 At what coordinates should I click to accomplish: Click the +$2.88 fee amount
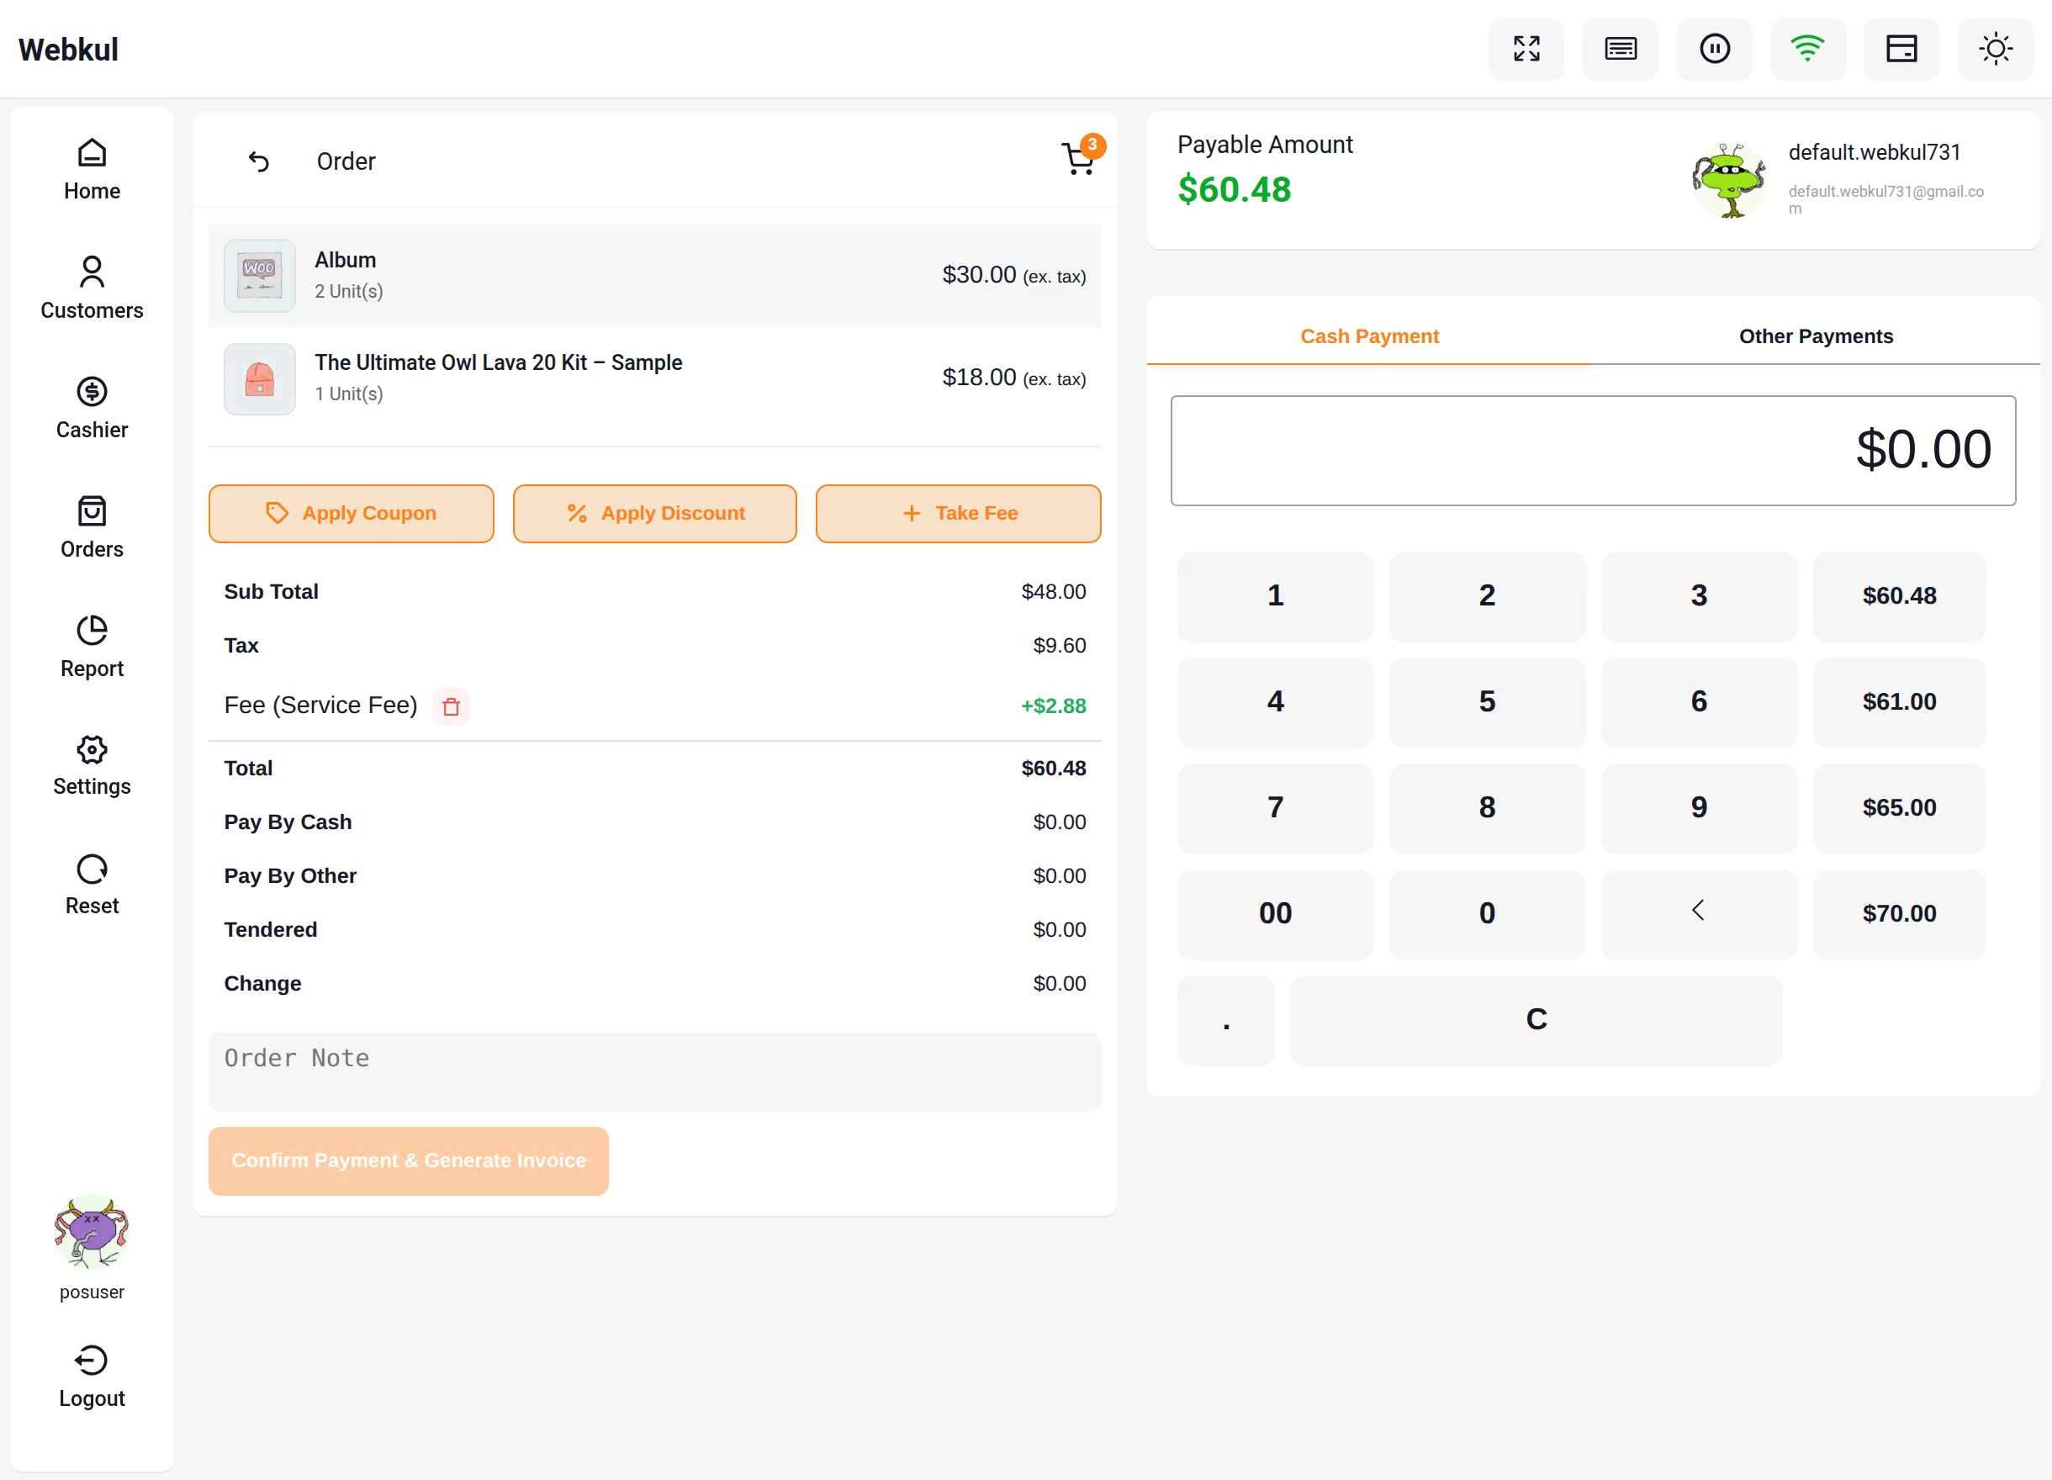pyautogui.click(x=1053, y=706)
